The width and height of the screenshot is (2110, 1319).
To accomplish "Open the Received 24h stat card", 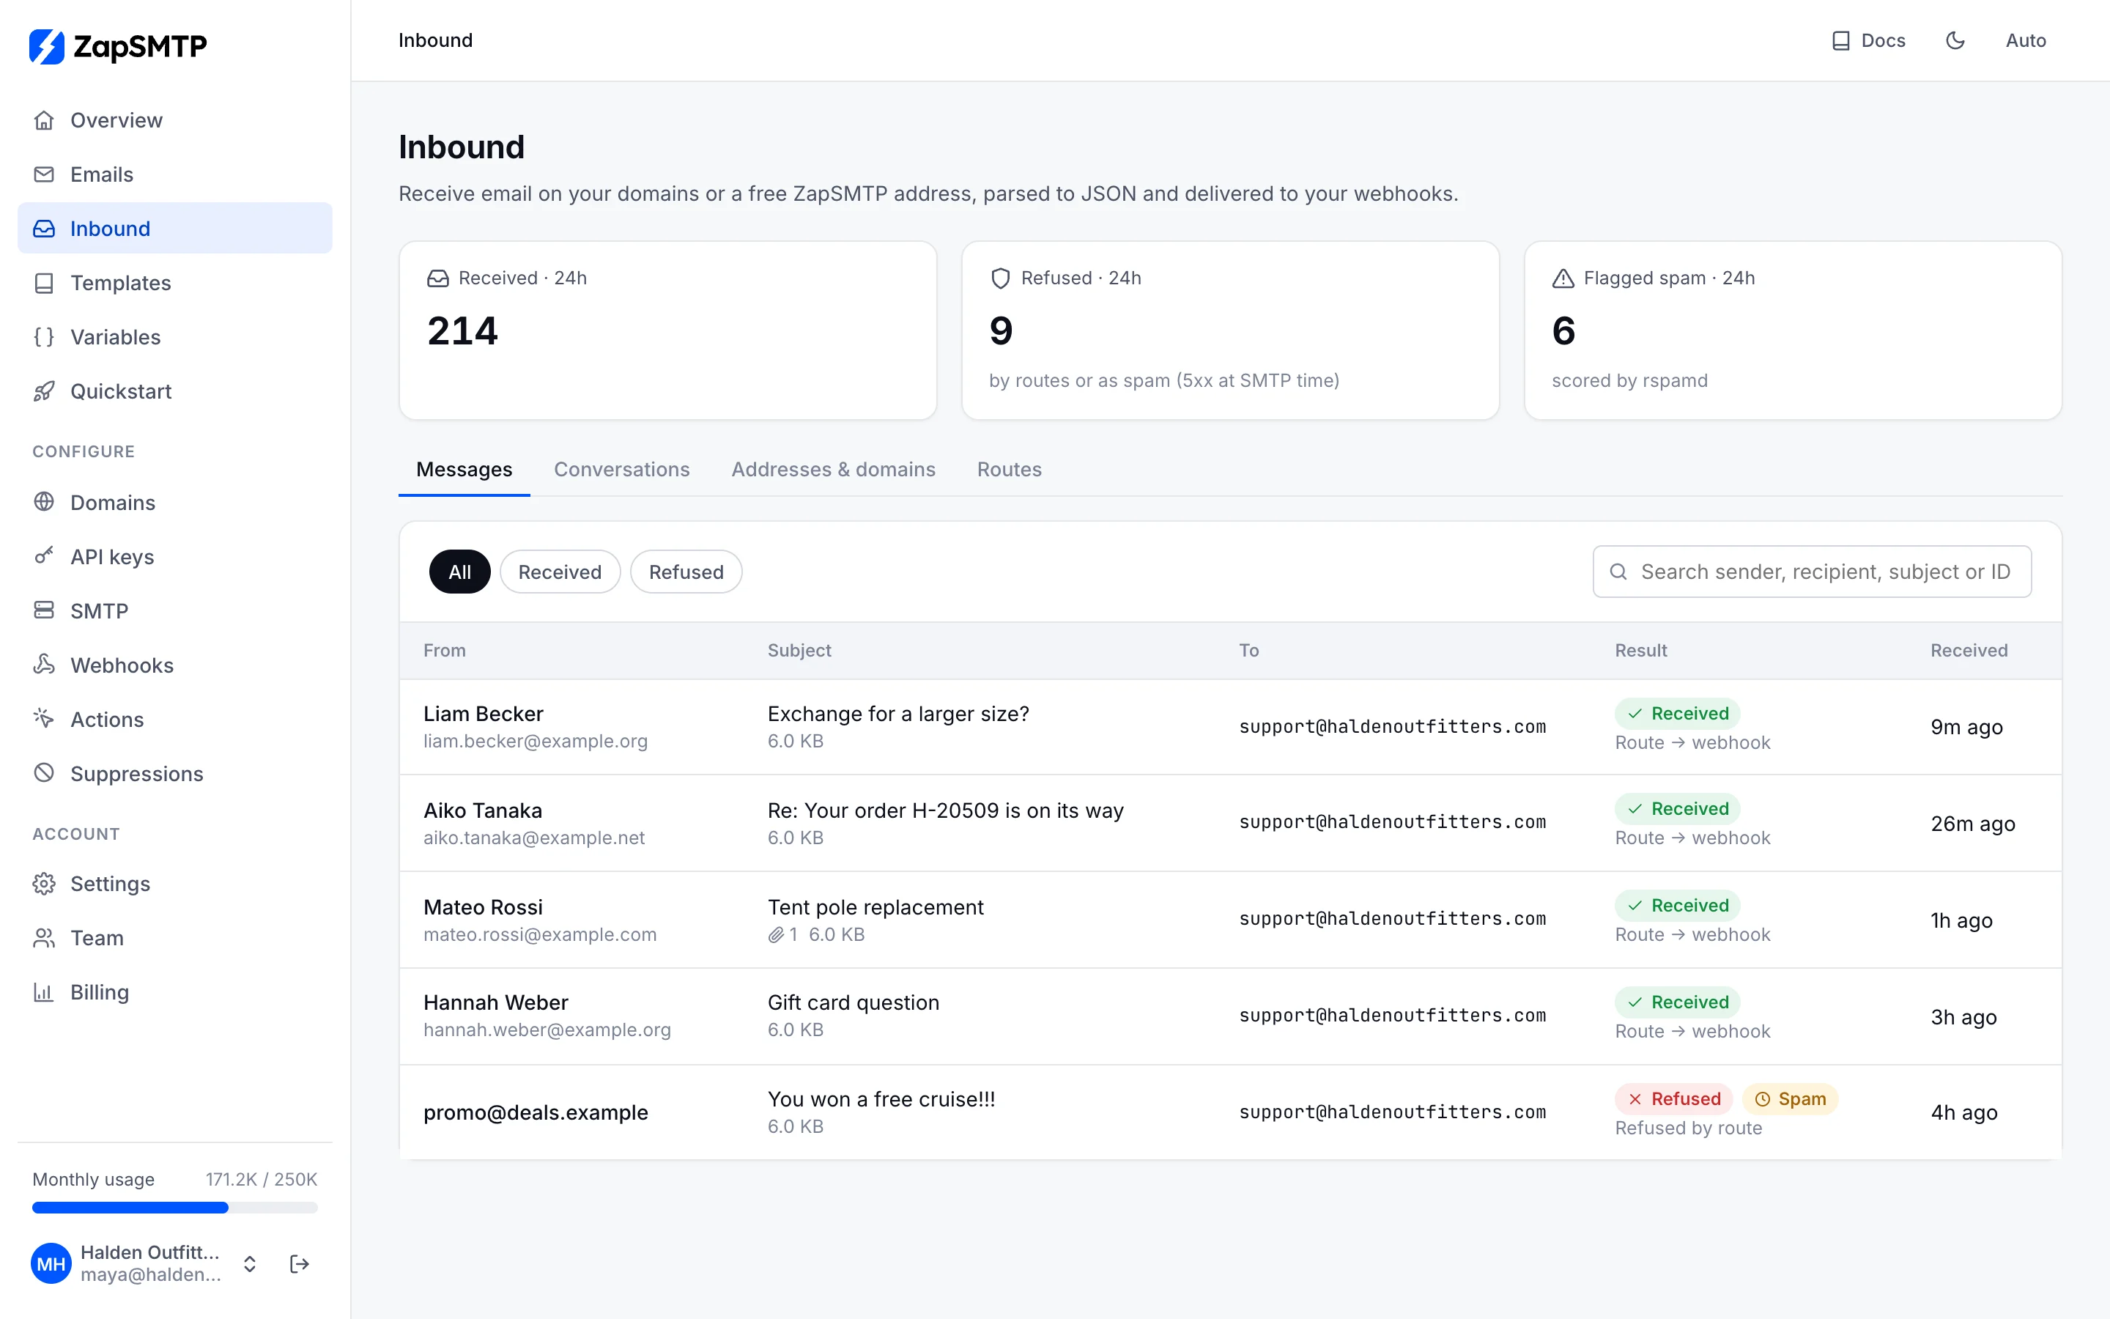I will click(x=668, y=330).
